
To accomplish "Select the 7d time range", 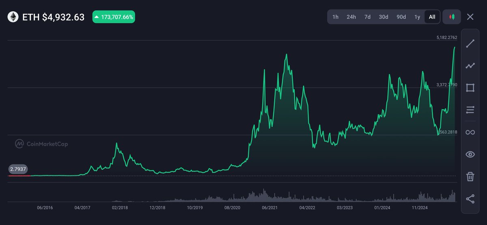I will coord(367,17).
